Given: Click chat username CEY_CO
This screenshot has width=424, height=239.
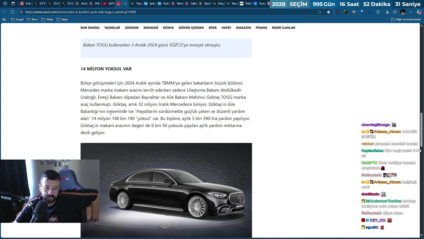Looking at the screenshot, I should (x=378, y=220).
